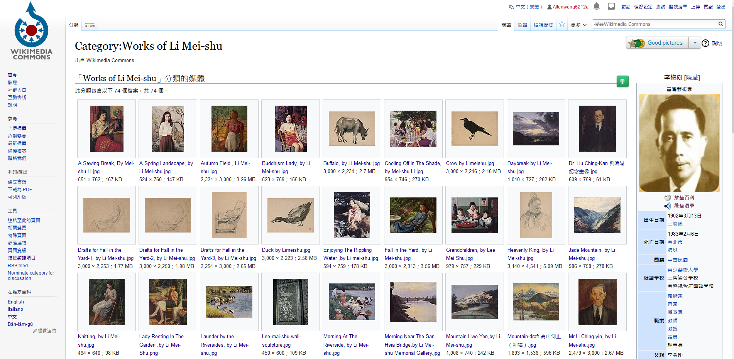Open the Daybreak painting thumbnail
Viewport: 734px width, 359px height.
point(536,129)
